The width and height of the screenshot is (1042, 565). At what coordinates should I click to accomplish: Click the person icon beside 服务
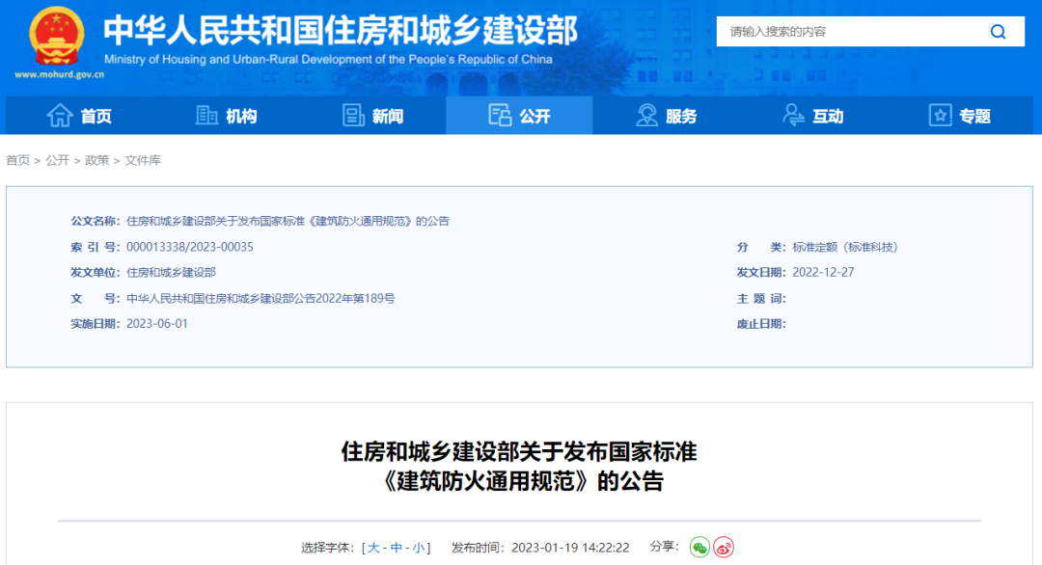pos(646,116)
